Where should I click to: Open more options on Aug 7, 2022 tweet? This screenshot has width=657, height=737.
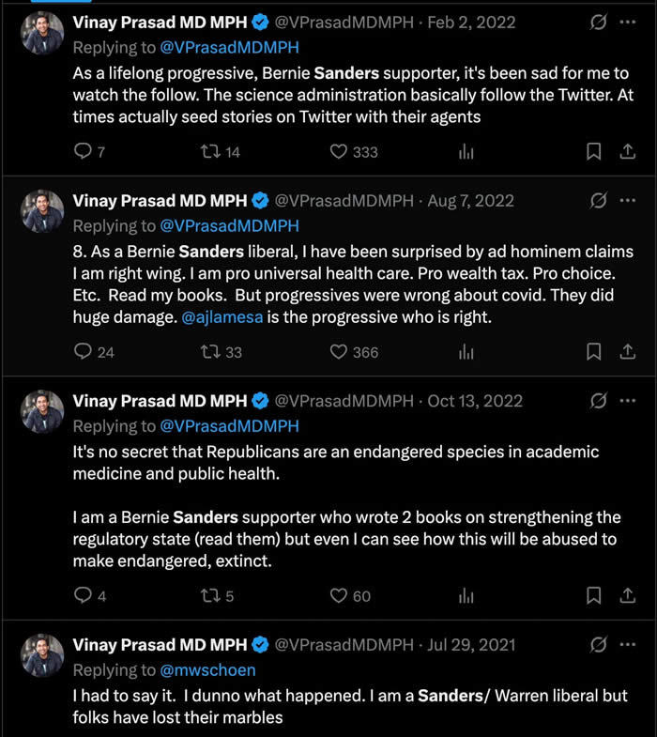[x=628, y=200]
